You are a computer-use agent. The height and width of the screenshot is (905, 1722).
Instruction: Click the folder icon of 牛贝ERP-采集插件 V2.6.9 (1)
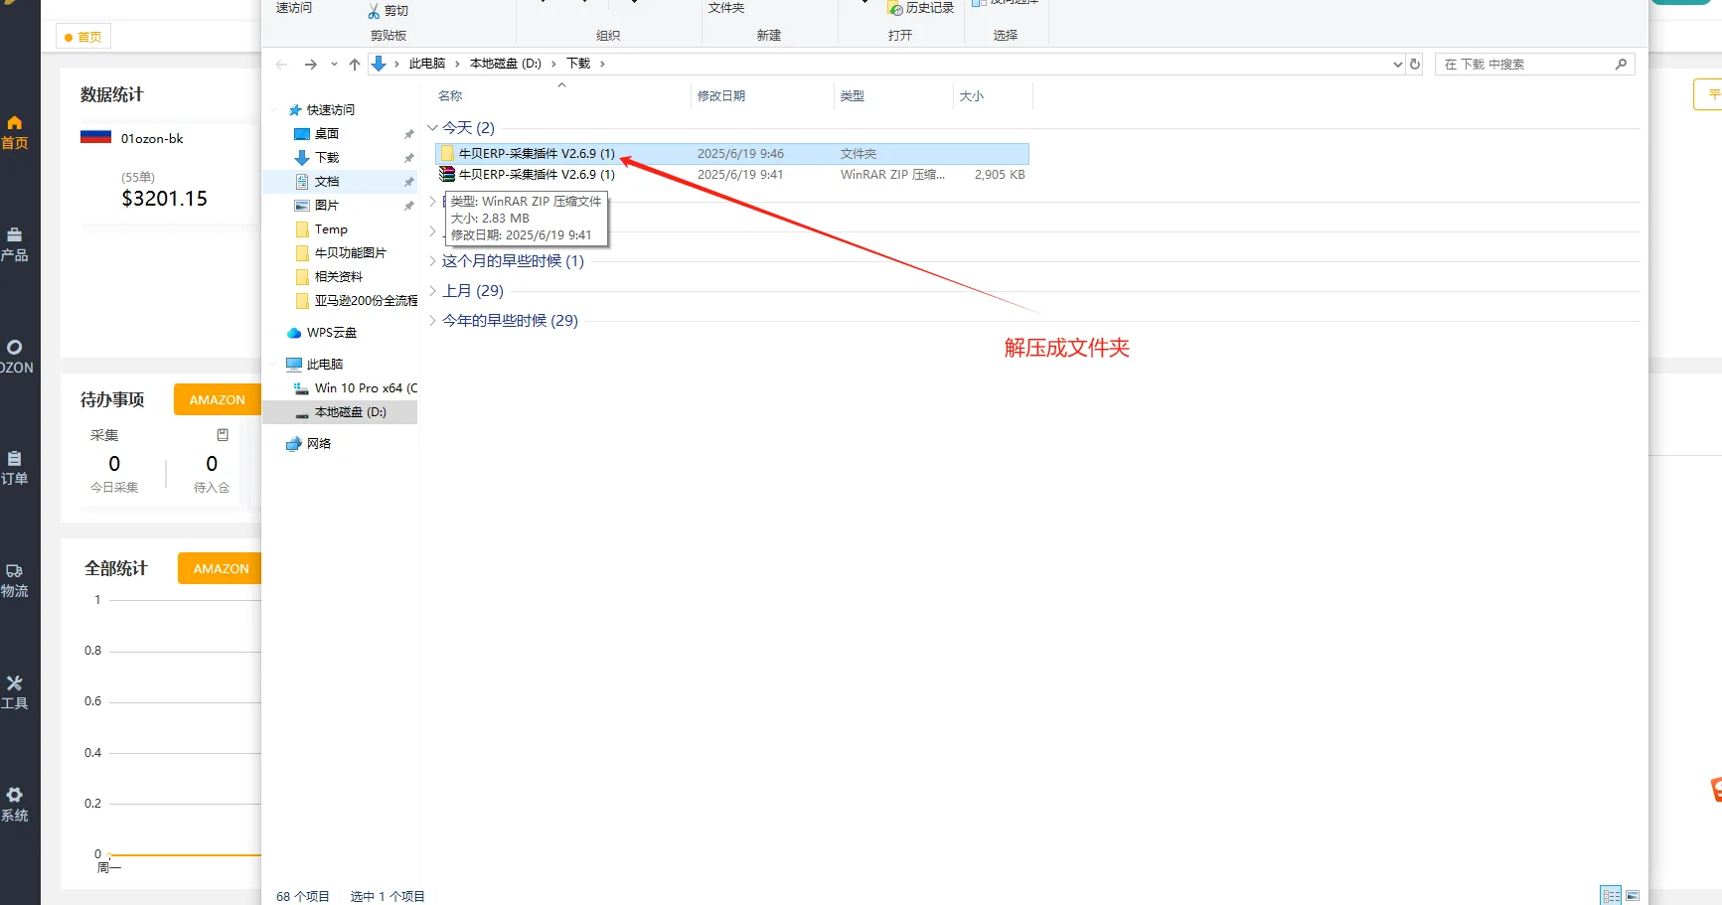[x=447, y=154]
